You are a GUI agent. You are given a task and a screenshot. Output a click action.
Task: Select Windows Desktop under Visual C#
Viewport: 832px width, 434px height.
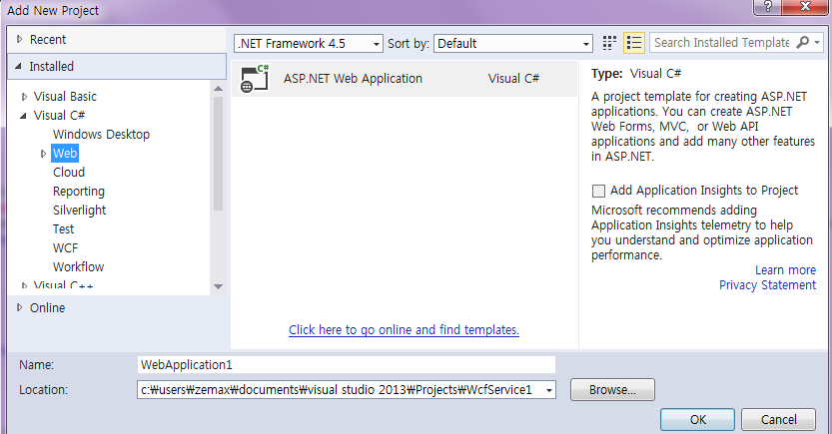coord(101,135)
